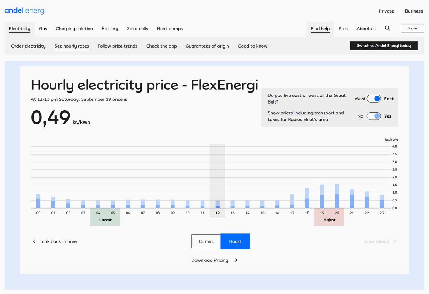The image size is (429, 294).
Task: Click the Log in button
Action: [412, 28]
